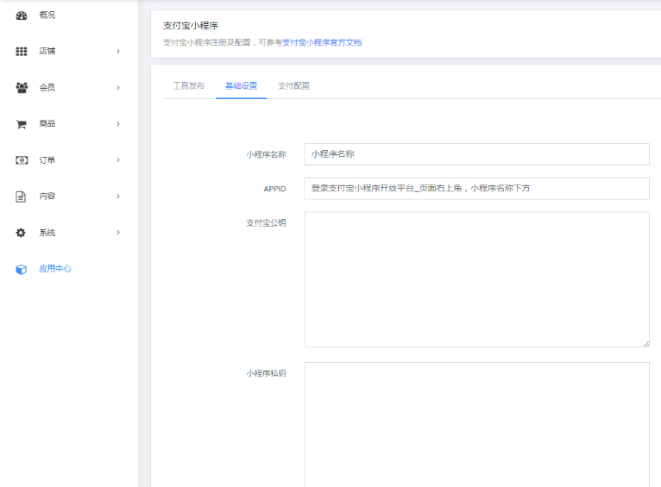Expand the 系统 submenu chevron

tap(118, 233)
